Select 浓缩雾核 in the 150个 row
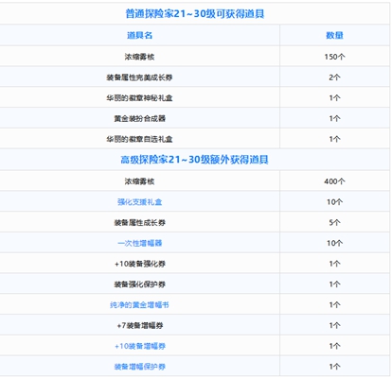392x378 pixels. click(x=139, y=57)
